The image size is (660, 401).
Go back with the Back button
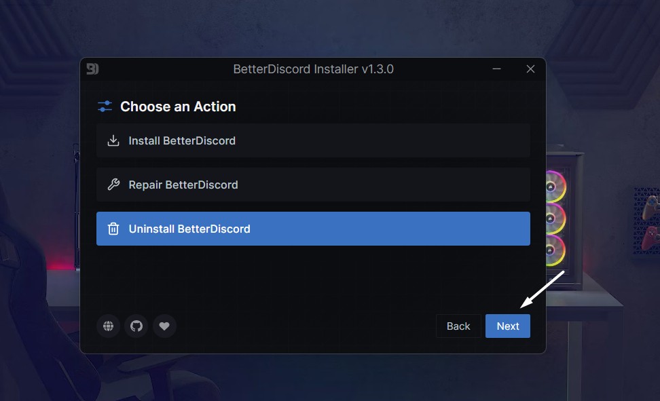coord(458,326)
